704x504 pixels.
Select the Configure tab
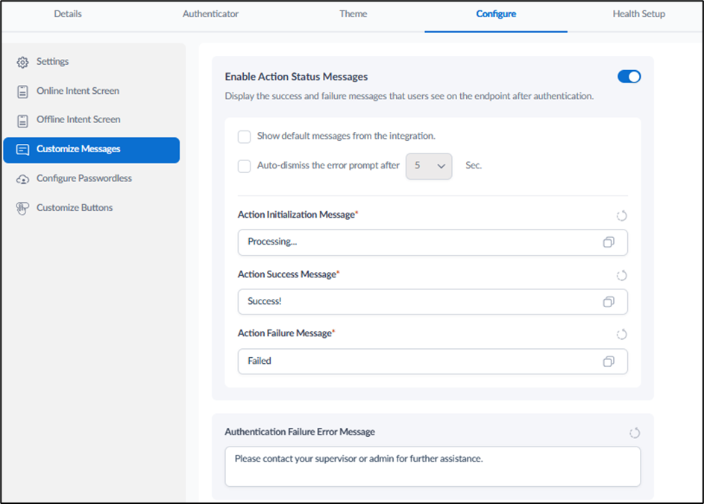pos(496,14)
